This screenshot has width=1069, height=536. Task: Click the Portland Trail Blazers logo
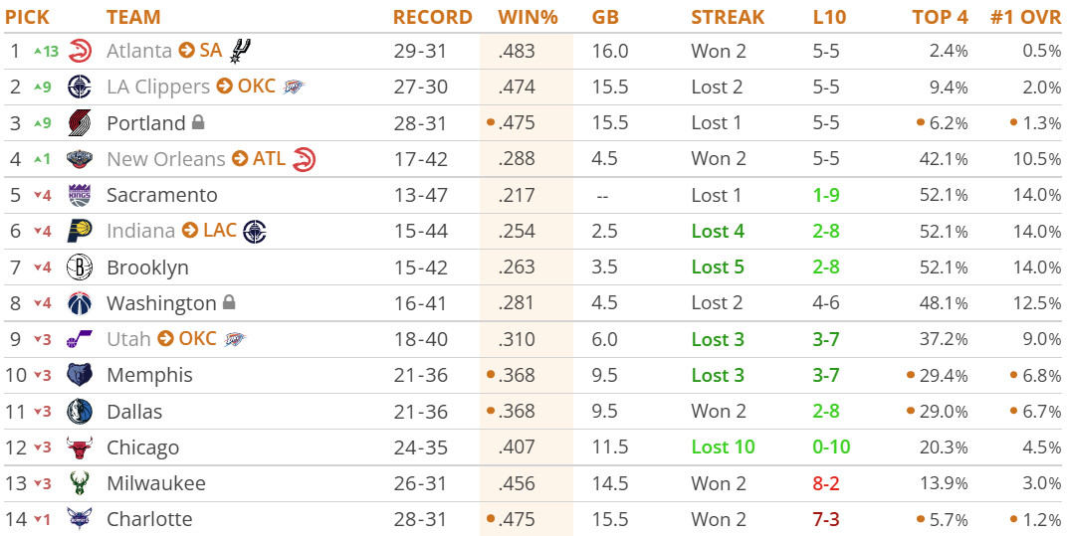(x=80, y=123)
